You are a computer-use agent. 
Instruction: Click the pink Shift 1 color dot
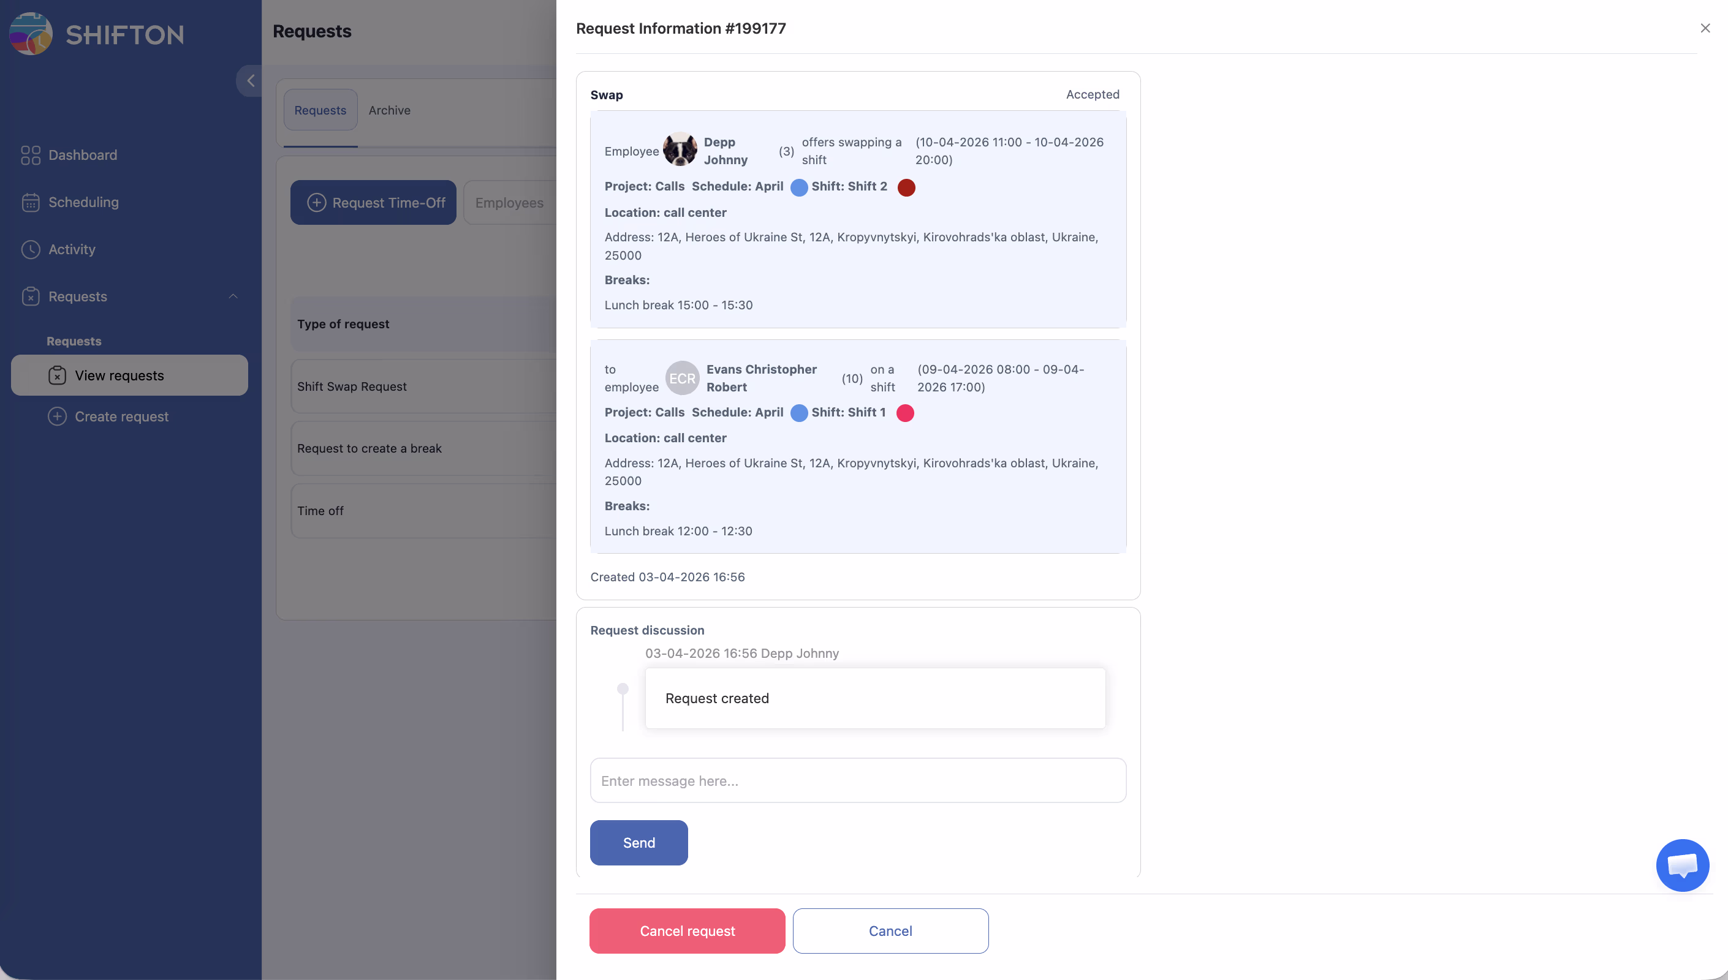click(904, 413)
